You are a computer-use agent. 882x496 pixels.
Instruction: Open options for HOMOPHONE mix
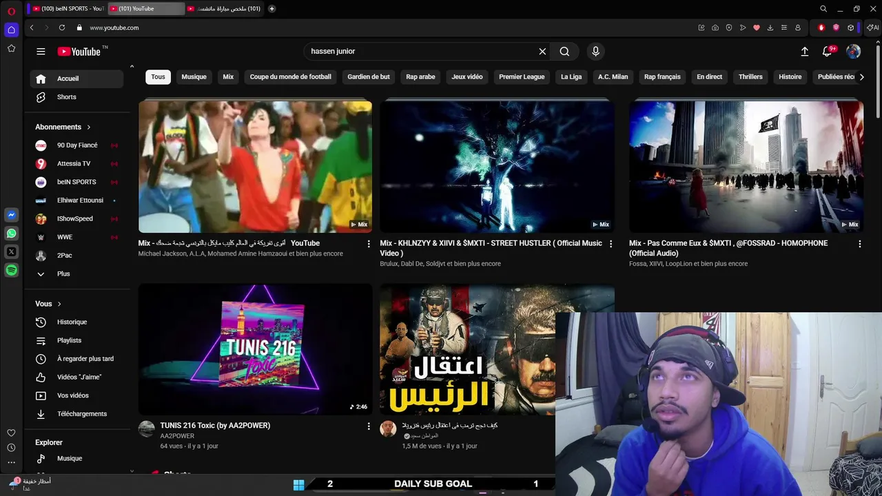click(x=859, y=244)
